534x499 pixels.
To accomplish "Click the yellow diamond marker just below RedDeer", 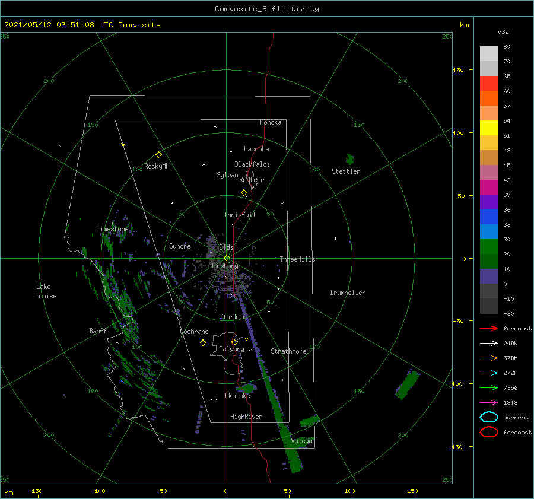I will tap(244, 193).
